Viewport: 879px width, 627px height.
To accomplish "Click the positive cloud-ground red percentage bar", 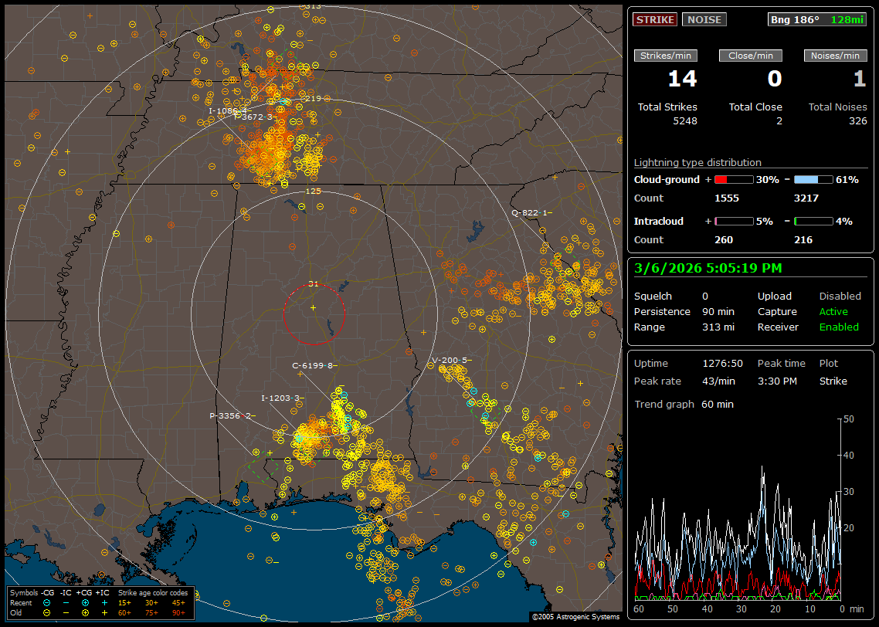I will tap(733, 179).
